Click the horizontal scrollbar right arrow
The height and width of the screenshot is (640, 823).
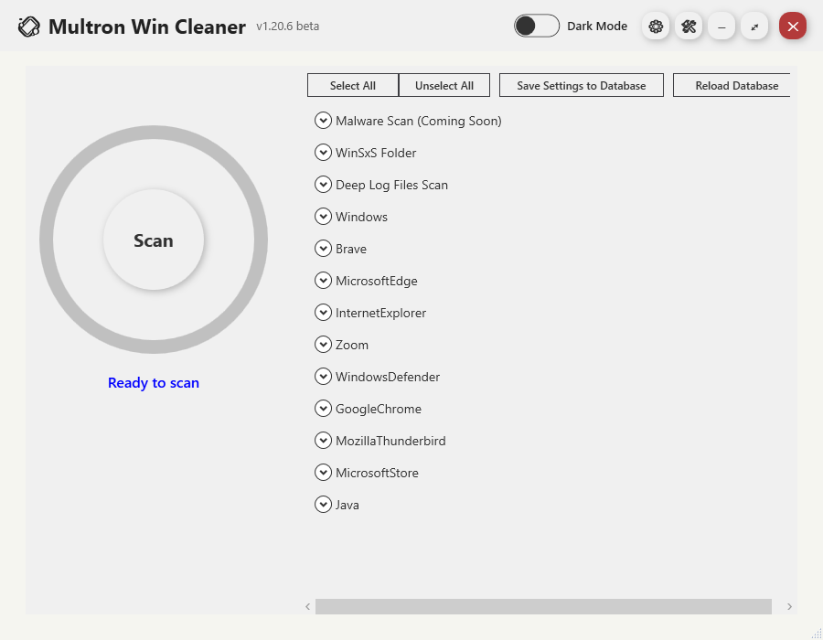(789, 606)
